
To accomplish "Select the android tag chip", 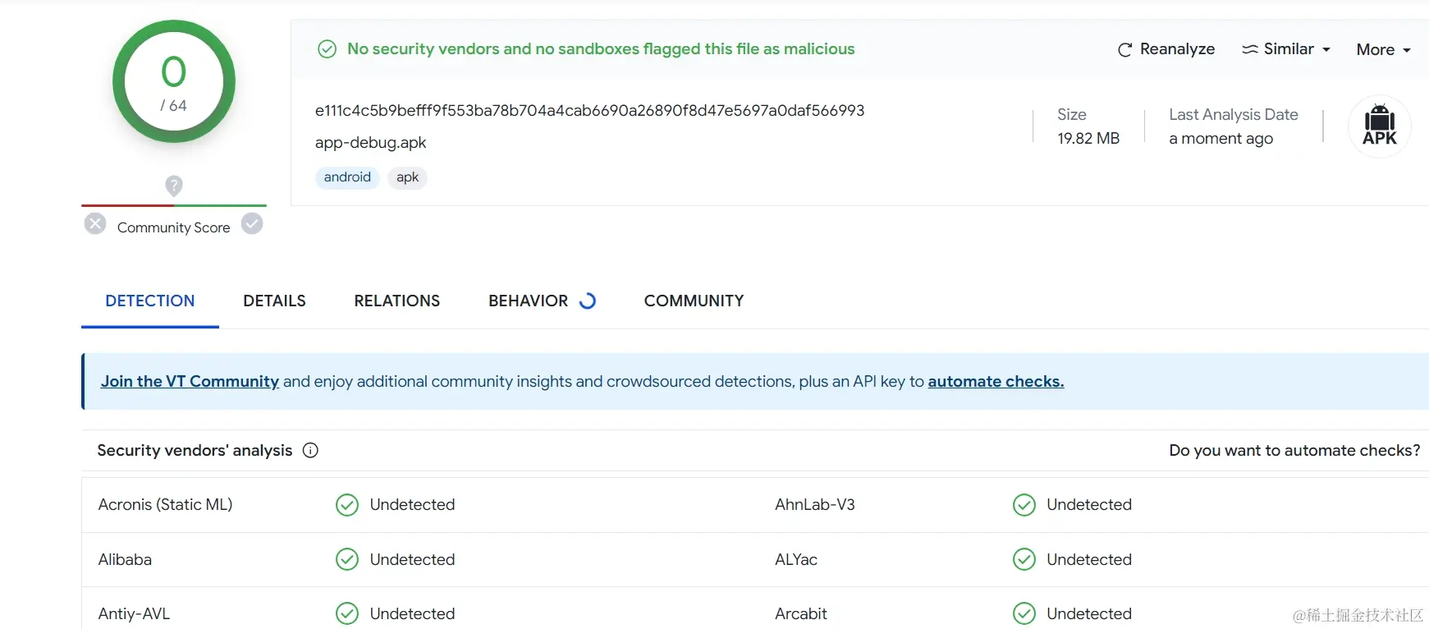I will (347, 177).
